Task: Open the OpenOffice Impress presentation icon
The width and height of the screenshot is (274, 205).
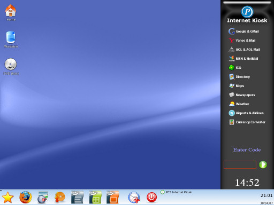Action: point(112,197)
